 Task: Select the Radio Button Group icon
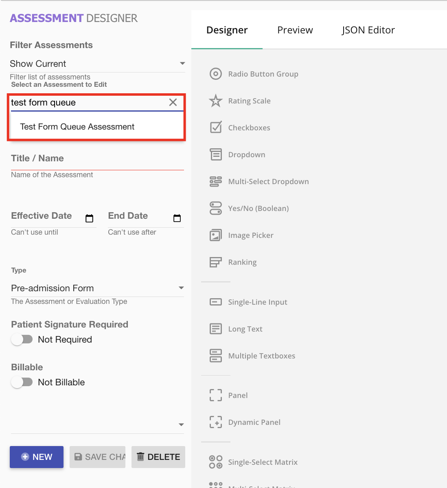click(x=215, y=74)
